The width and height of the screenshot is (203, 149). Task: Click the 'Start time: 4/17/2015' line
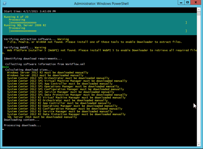30,11
